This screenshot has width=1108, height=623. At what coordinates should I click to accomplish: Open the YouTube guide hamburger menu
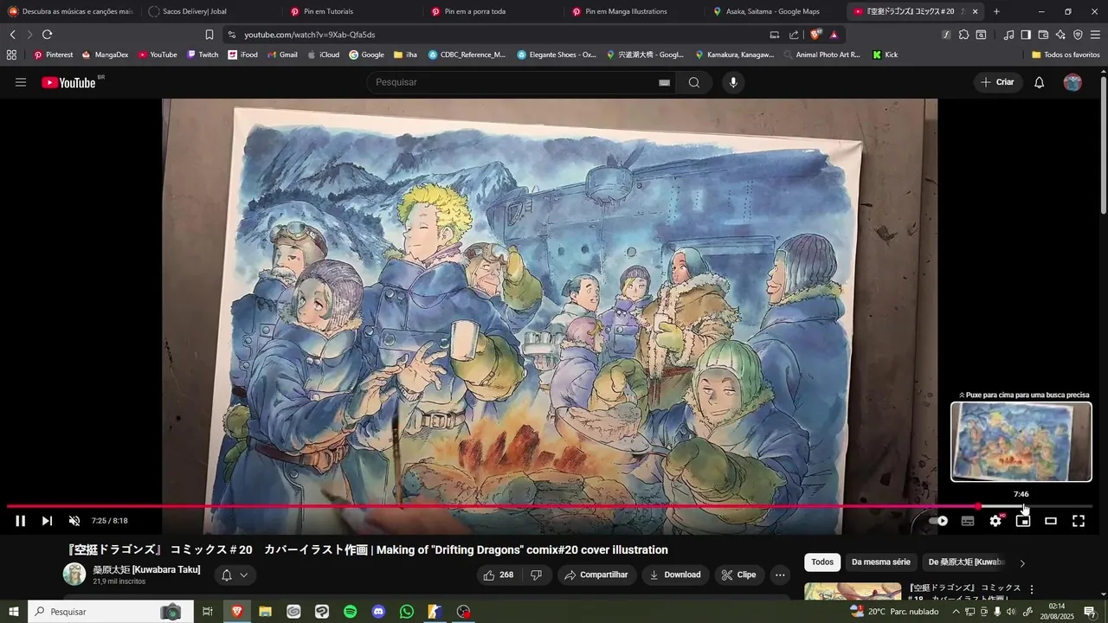(x=21, y=82)
